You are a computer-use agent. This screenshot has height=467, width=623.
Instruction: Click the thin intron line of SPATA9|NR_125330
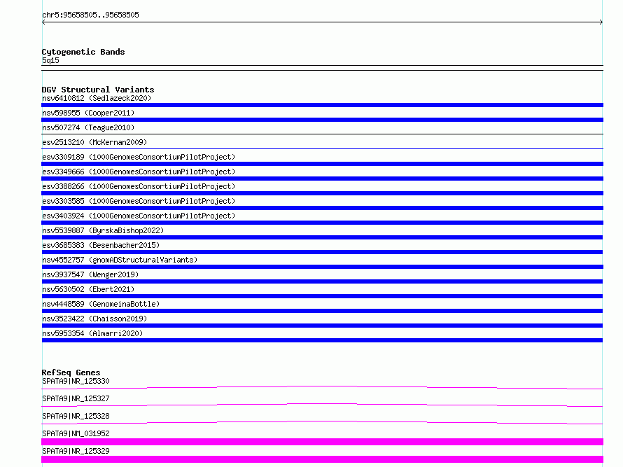(322, 387)
